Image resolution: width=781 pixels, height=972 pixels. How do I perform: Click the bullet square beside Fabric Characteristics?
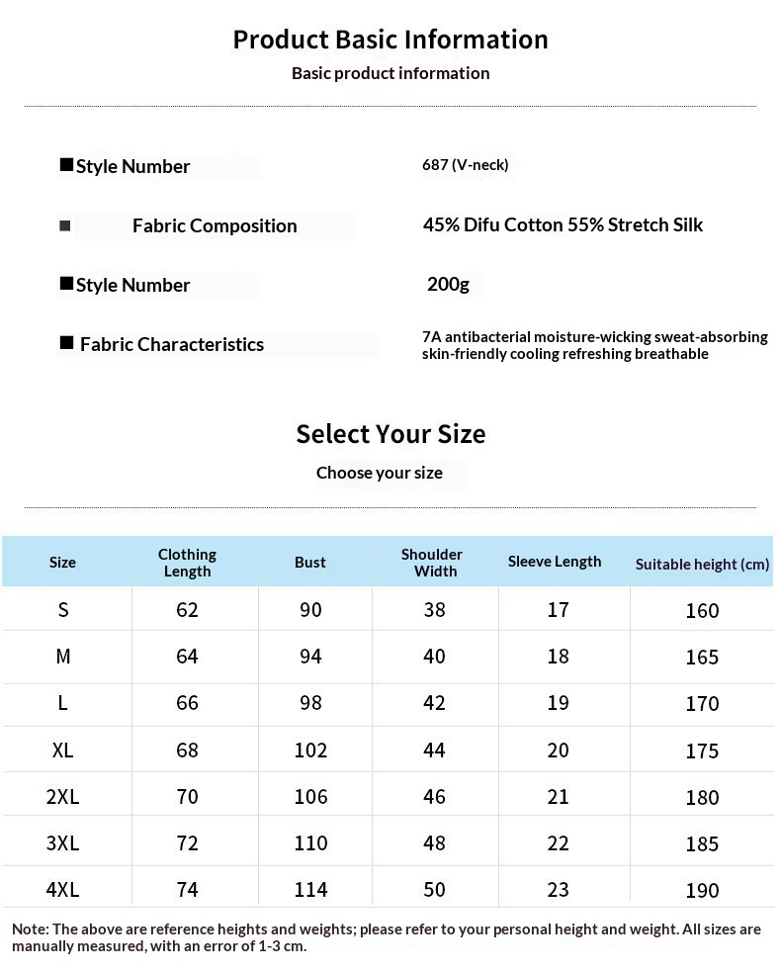66,343
